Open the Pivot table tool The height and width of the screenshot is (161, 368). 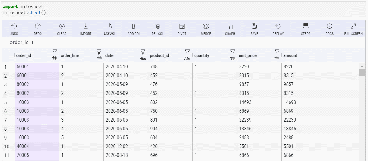(x=182, y=26)
